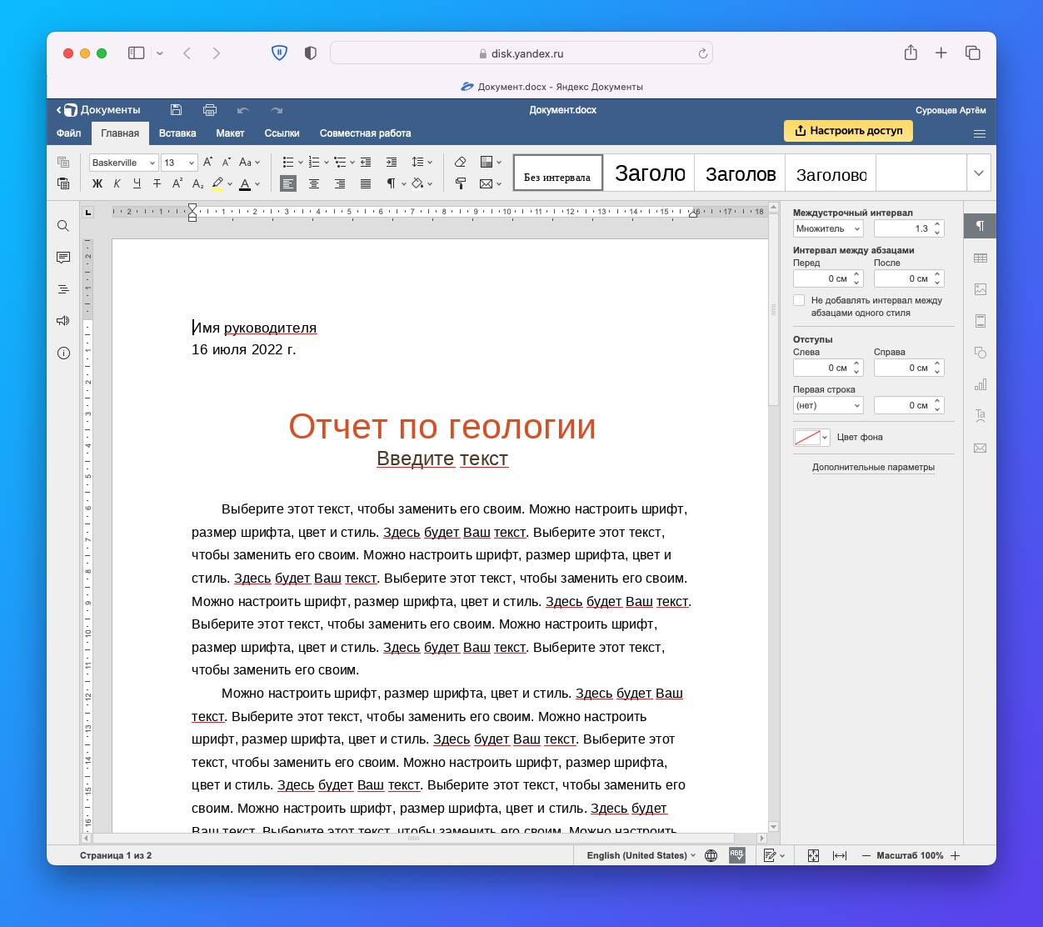Click the print icon in the header
1043x927 pixels.
(210, 110)
